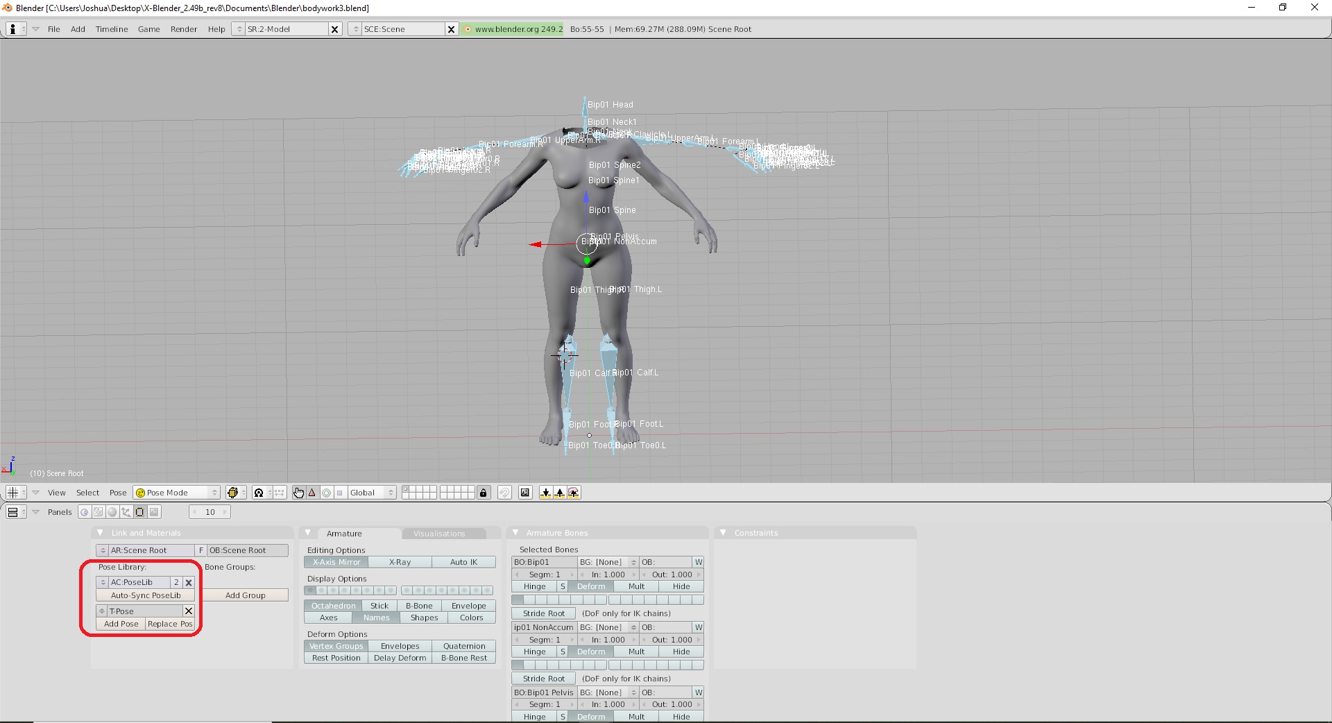Click the Scene buttons icon in Panels row
The width and height of the screenshot is (1332, 723).
pyautogui.click(x=153, y=512)
